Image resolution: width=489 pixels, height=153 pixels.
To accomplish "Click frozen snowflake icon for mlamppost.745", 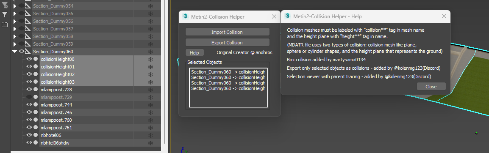I will click(x=150, y=112).
